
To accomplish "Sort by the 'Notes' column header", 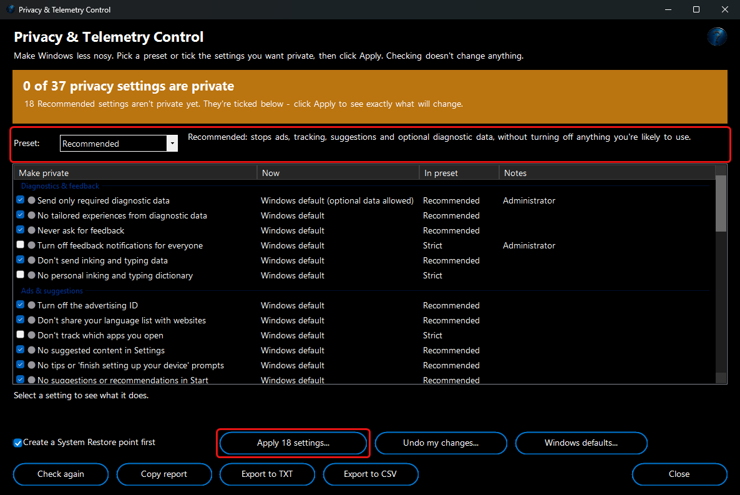I will 607,173.
